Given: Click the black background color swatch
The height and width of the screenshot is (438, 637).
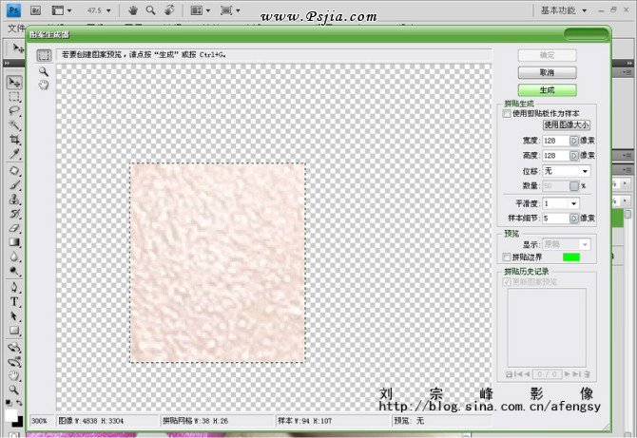Looking at the screenshot, I should click(18, 422).
